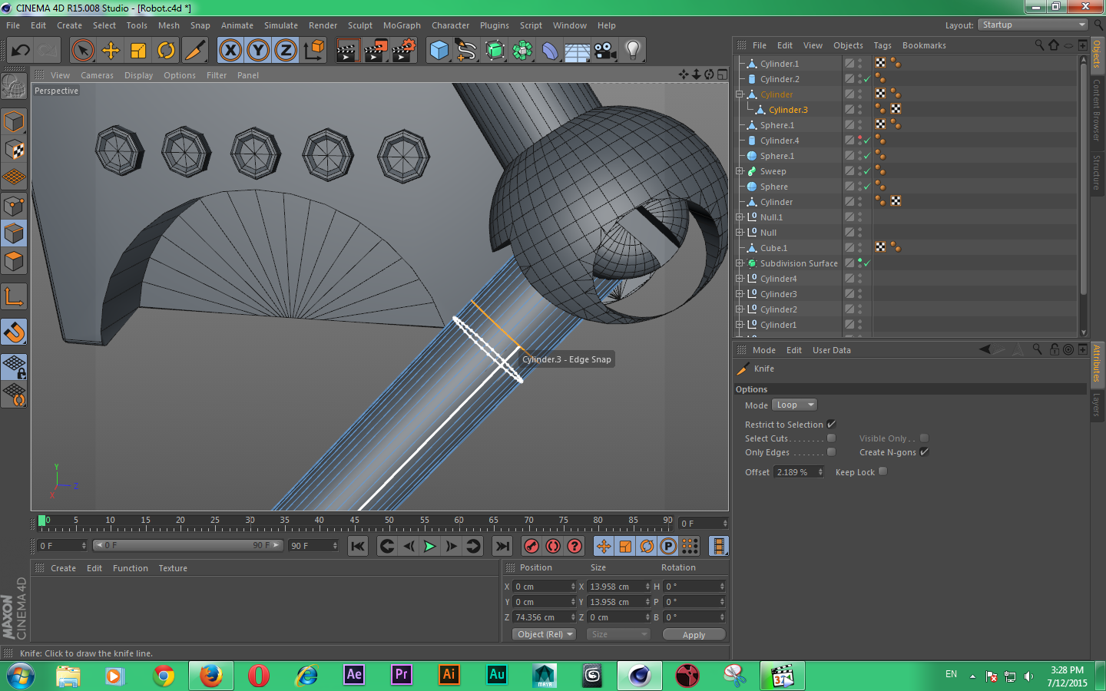Toggle X axis lock

click(x=230, y=51)
